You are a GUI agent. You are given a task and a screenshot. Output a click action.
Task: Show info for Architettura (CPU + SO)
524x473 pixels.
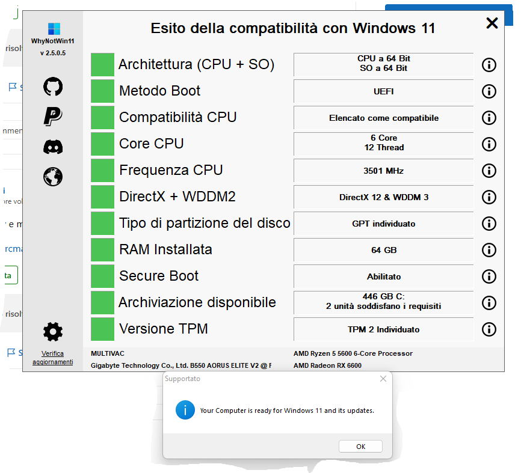(x=489, y=65)
